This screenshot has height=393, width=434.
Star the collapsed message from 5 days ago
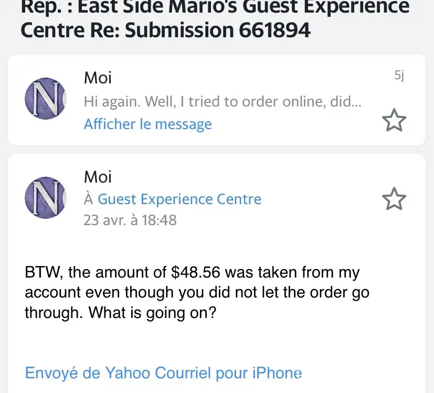point(394,120)
